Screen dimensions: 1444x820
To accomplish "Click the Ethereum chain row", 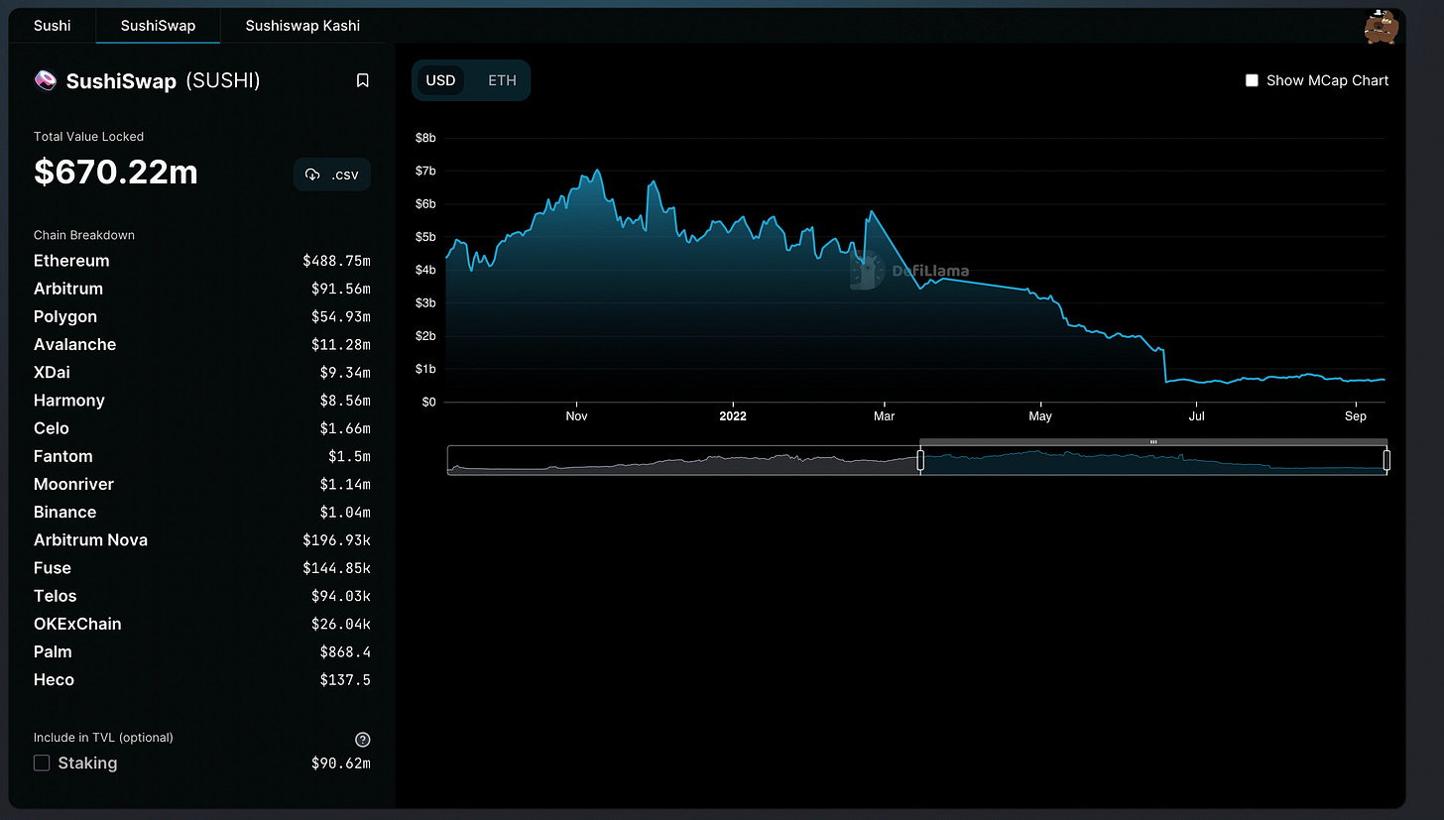I will pyautogui.click(x=202, y=261).
